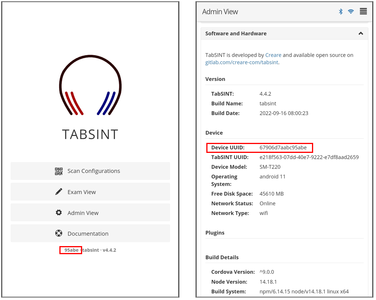The image size is (376, 300).
Task: Open the hamburger menu icon
Action: [363, 12]
